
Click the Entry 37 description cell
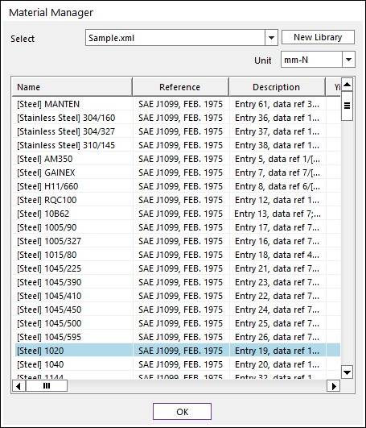[x=277, y=131]
